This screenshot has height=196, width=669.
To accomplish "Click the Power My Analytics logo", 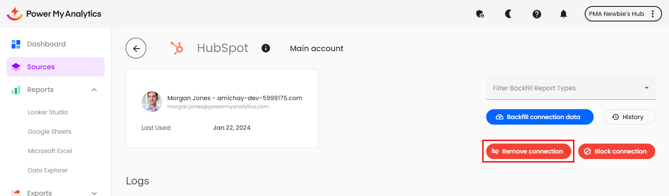I will pyautogui.click(x=54, y=14).
